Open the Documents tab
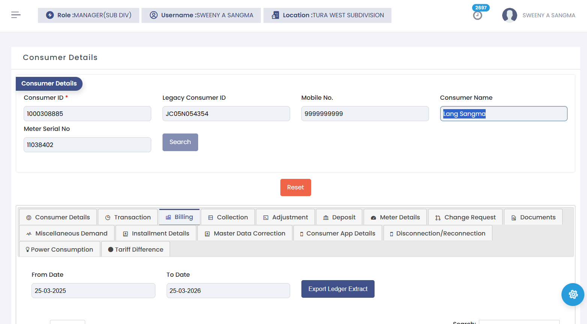This screenshot has height=324, width=587. (533, 217)
